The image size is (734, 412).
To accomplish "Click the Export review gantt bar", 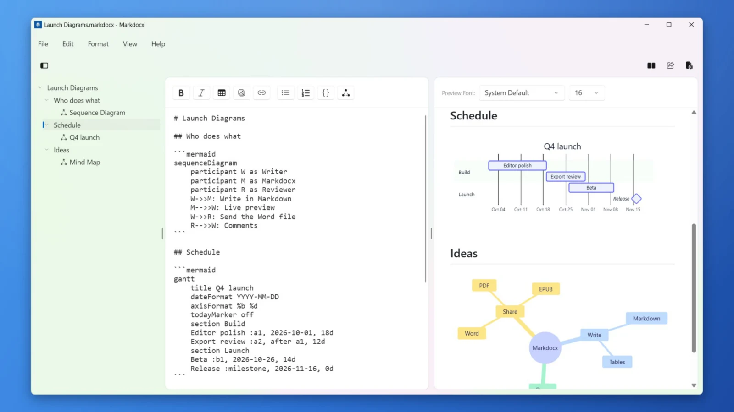I will coord(566,176).
